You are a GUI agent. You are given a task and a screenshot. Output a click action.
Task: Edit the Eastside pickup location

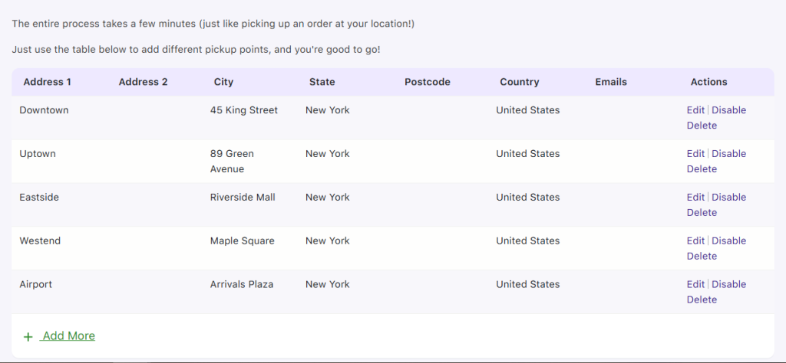(x=695, y=198)
